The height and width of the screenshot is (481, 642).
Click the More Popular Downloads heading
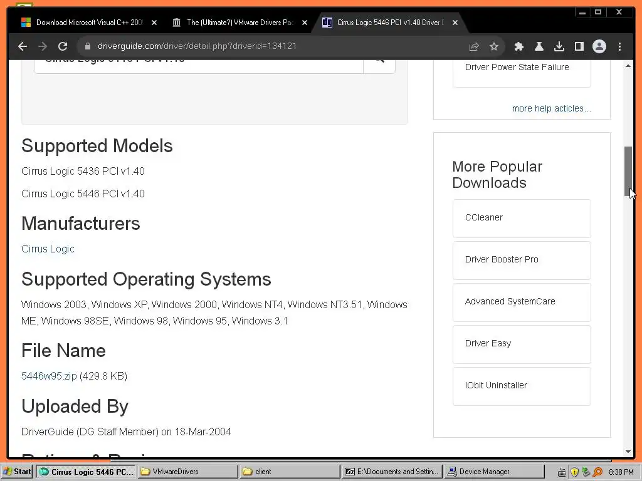(497, 175)
